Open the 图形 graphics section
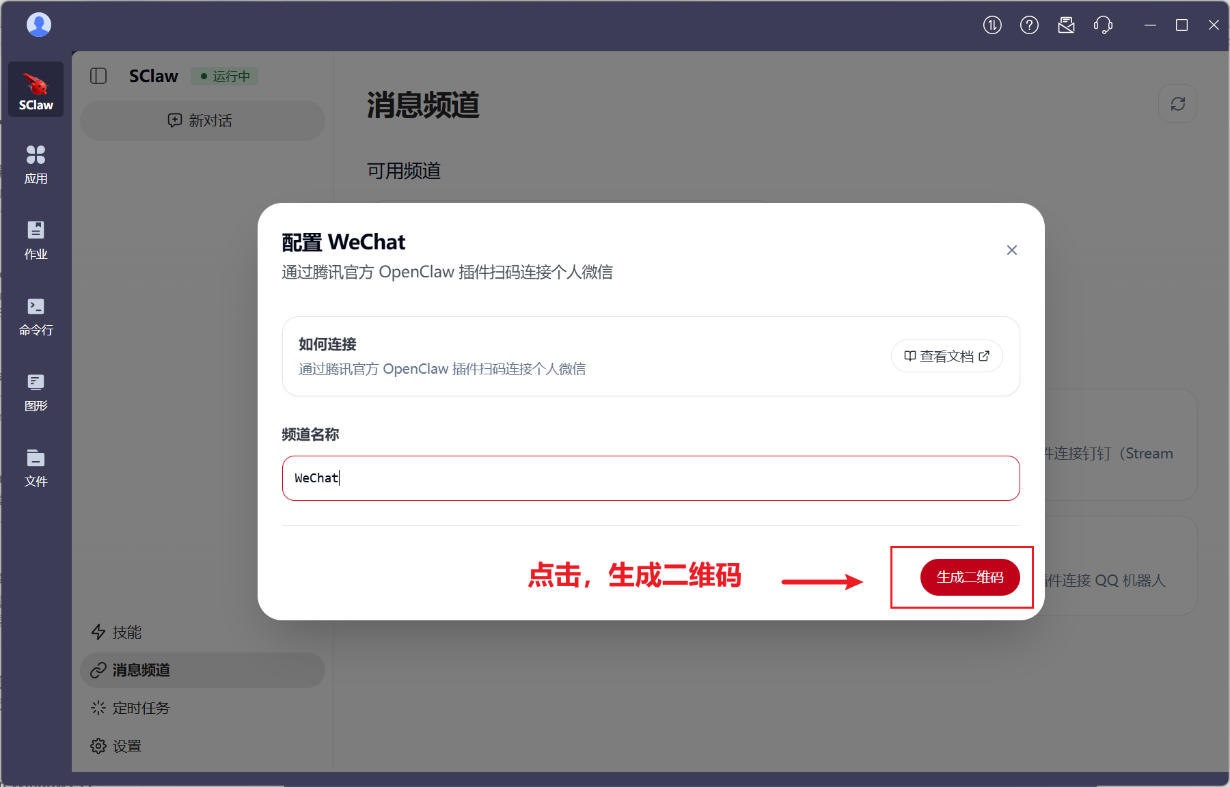Screen dimensions: 1230x787 coord(36,392)
